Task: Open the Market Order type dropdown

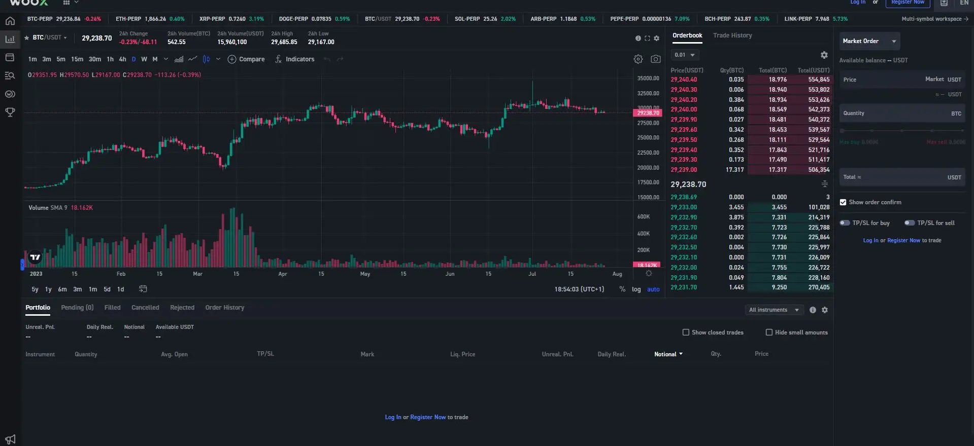Action: click(869, 41)
